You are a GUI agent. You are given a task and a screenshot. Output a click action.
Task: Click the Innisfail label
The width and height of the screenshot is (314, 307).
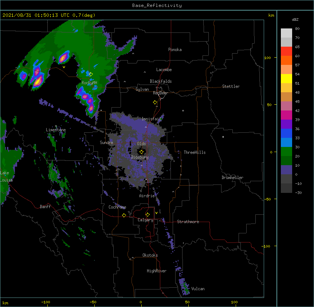click(151, 119)
